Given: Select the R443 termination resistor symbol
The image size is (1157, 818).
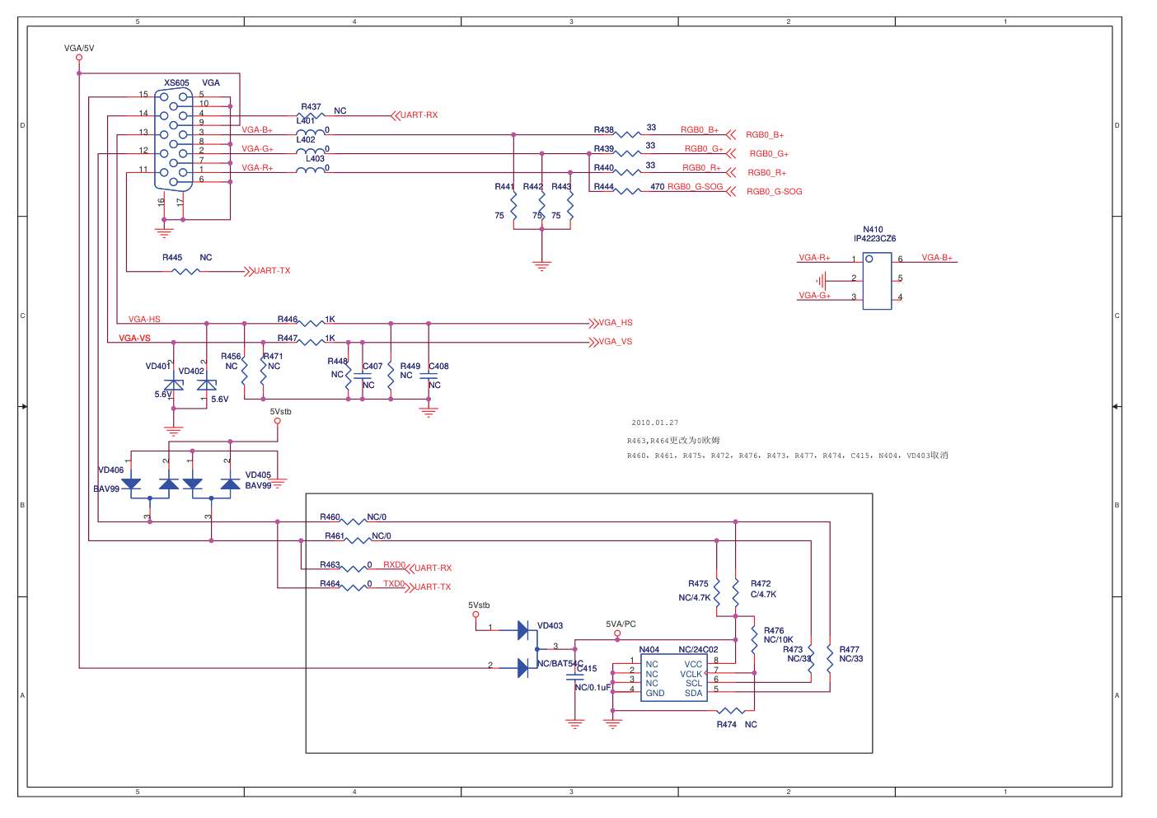Looking at the screenshot, I should 570,206.
